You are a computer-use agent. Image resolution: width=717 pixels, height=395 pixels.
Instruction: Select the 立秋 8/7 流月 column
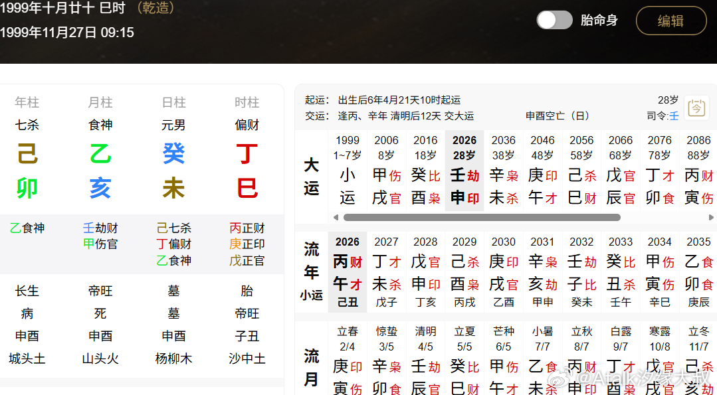click(x=581, y=358)
